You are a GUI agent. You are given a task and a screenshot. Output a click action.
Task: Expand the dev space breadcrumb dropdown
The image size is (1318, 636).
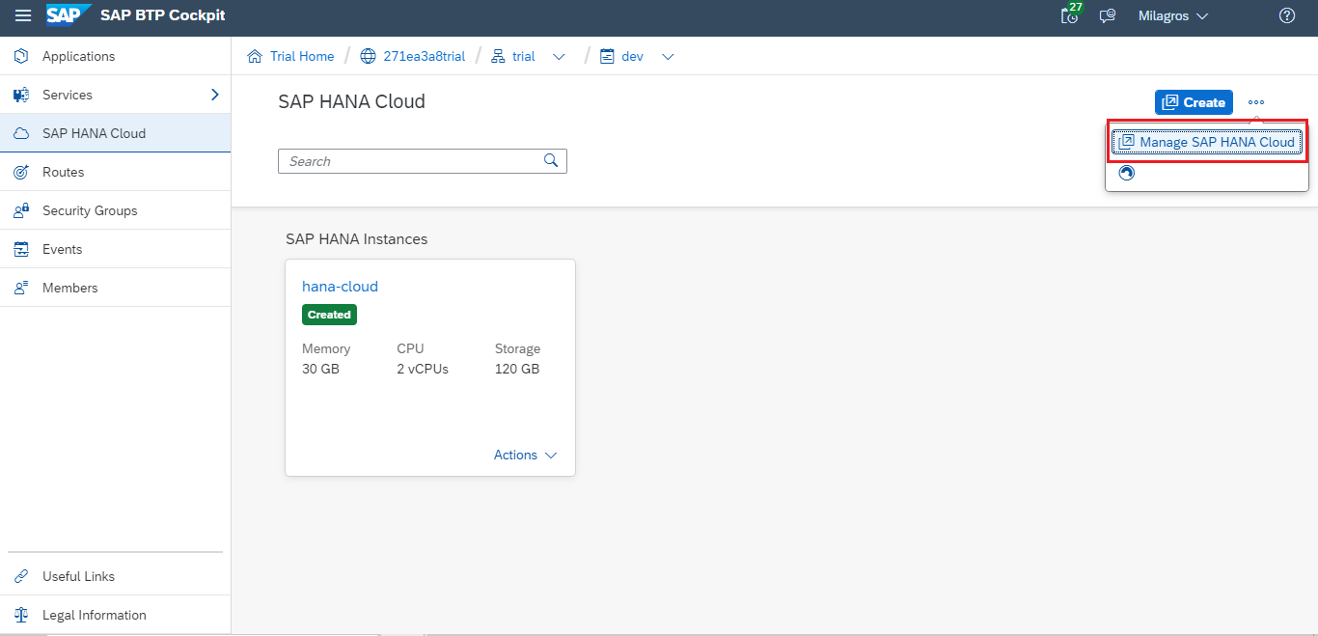[x=667, y=57]
